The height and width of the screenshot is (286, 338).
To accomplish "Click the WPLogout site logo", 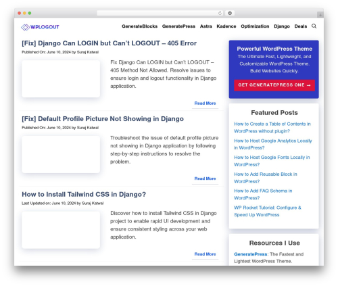I will pyautogui.click(x=40, y=27).
